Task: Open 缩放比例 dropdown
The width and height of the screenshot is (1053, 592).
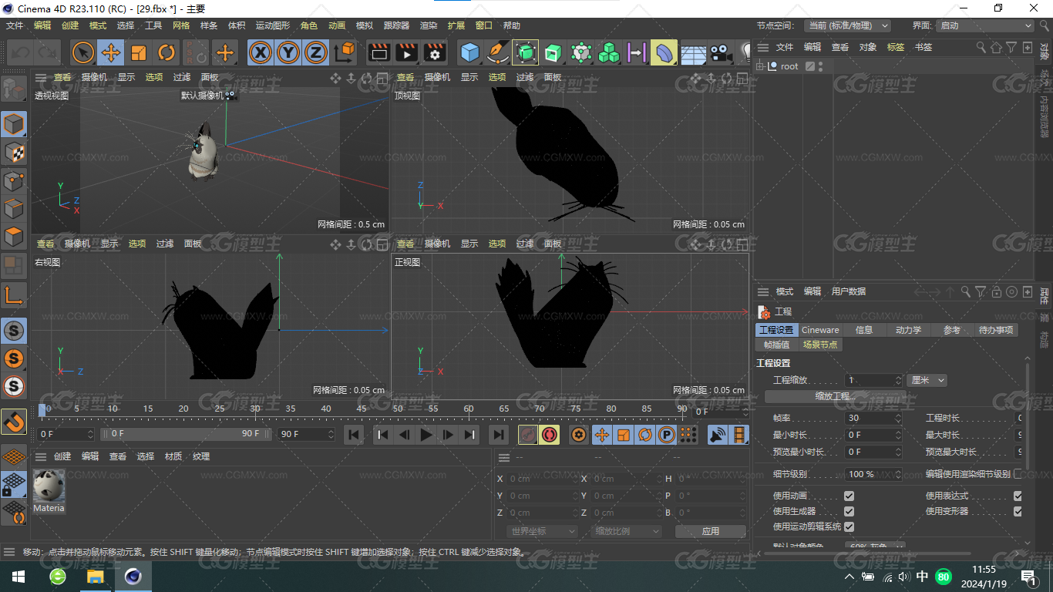Action: [627, 531]
